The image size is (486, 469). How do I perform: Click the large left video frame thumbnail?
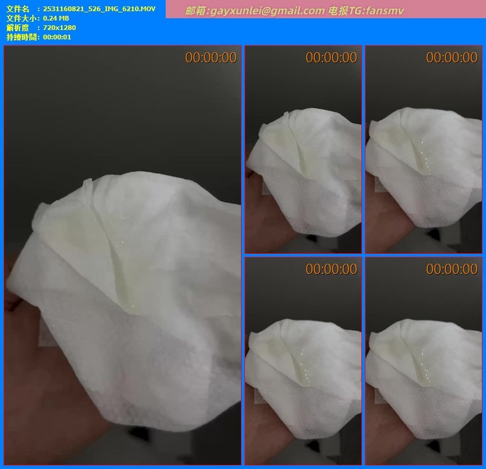pyautogui.click(x=122, y=256)
